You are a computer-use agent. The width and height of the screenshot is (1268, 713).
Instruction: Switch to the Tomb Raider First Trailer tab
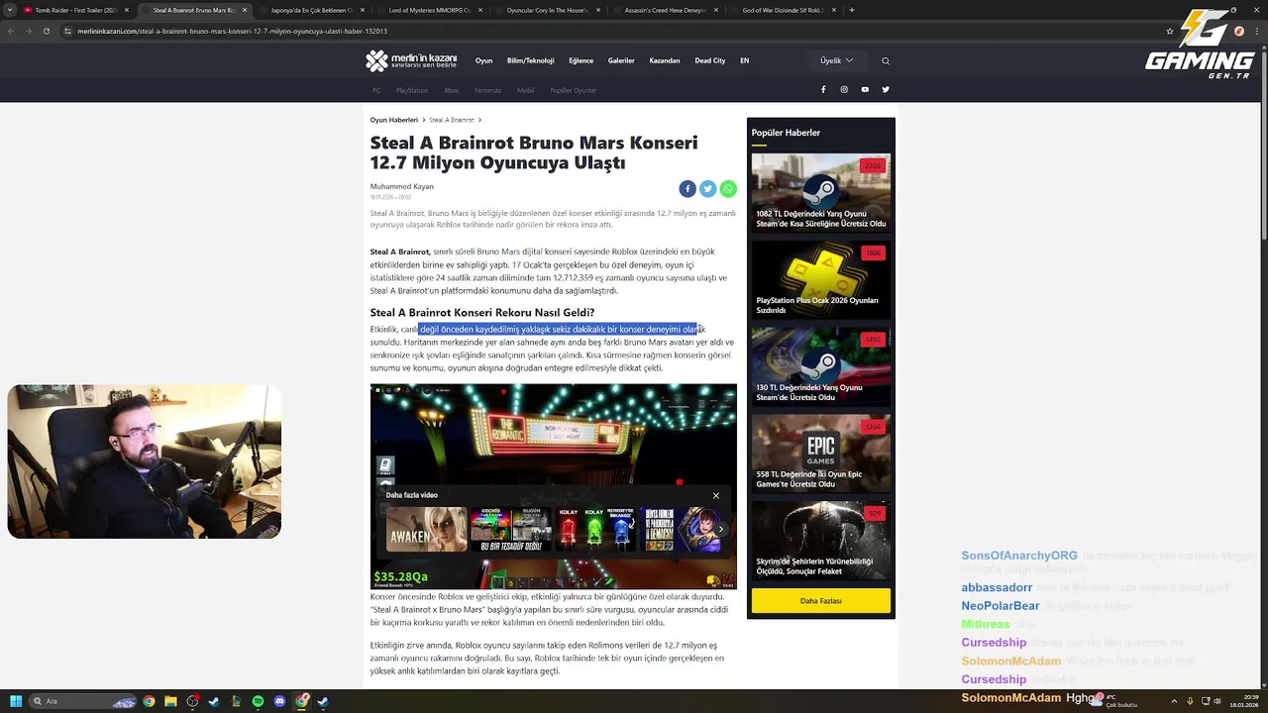[75, 10]
